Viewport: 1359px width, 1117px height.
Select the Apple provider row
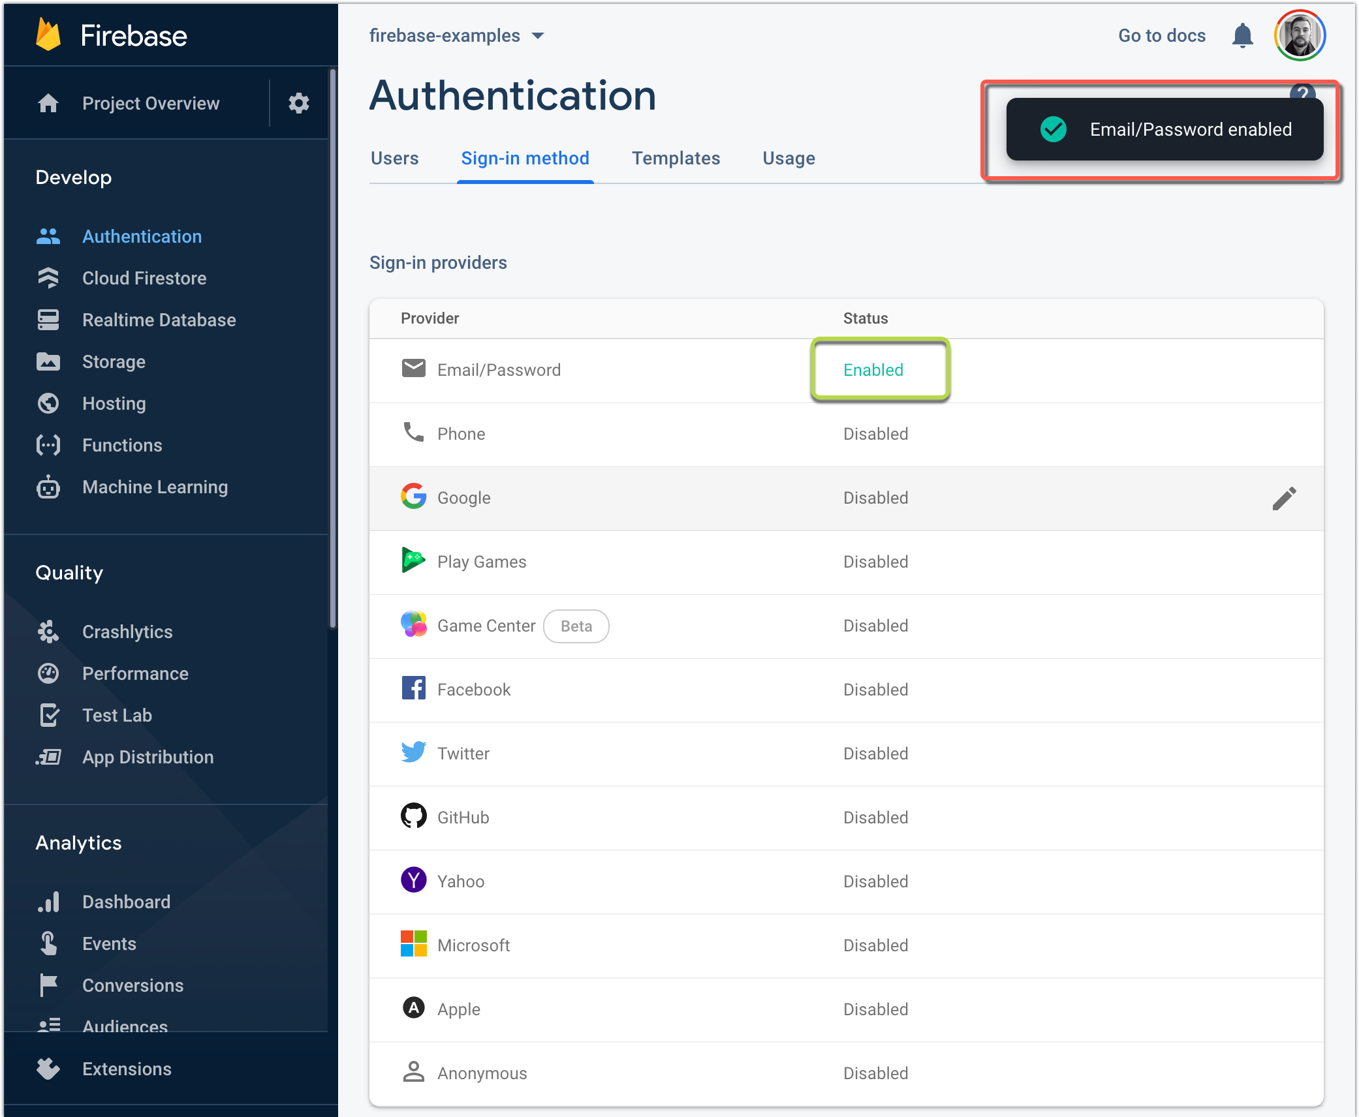click(x=846, y=1009)
